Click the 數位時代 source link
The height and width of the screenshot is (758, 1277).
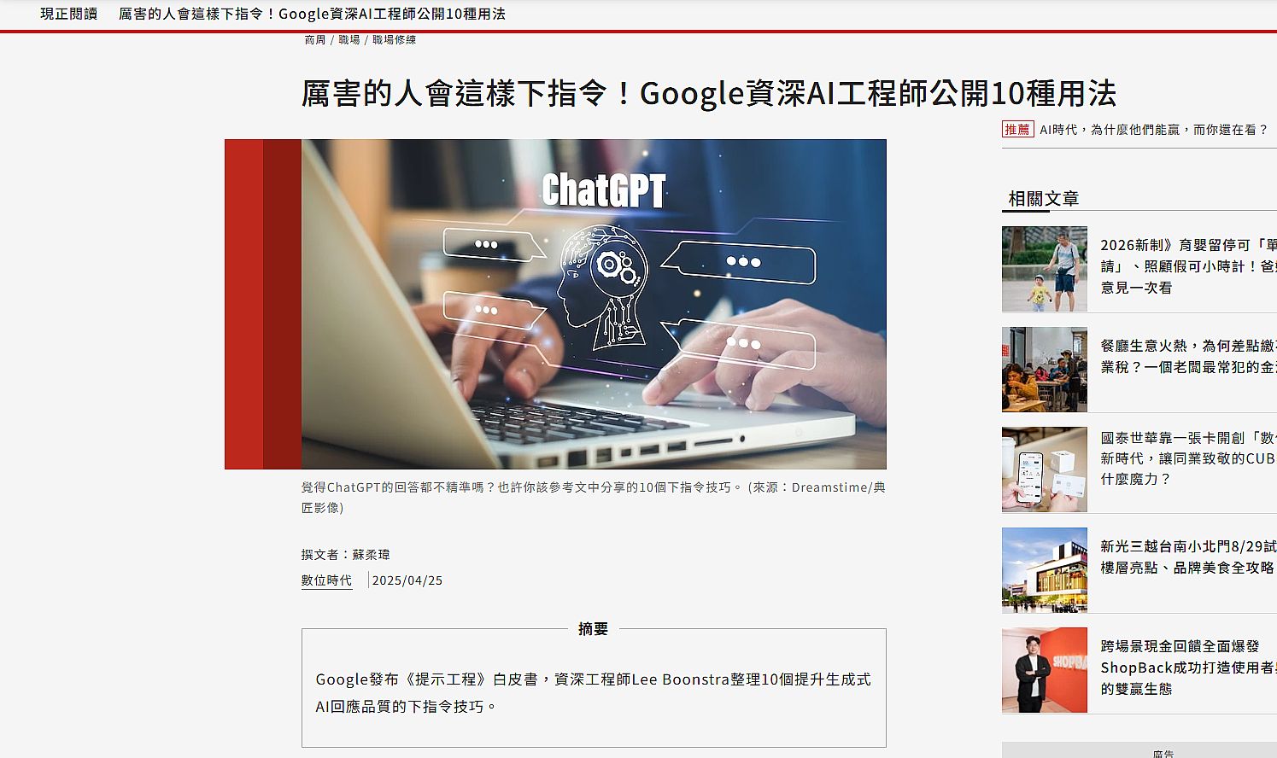(326, 580)
